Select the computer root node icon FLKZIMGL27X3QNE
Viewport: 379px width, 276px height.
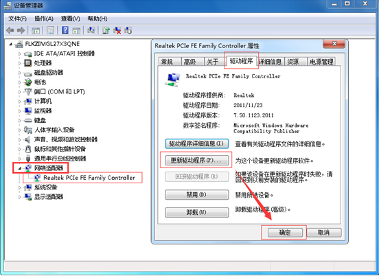[x=19, y=44]
